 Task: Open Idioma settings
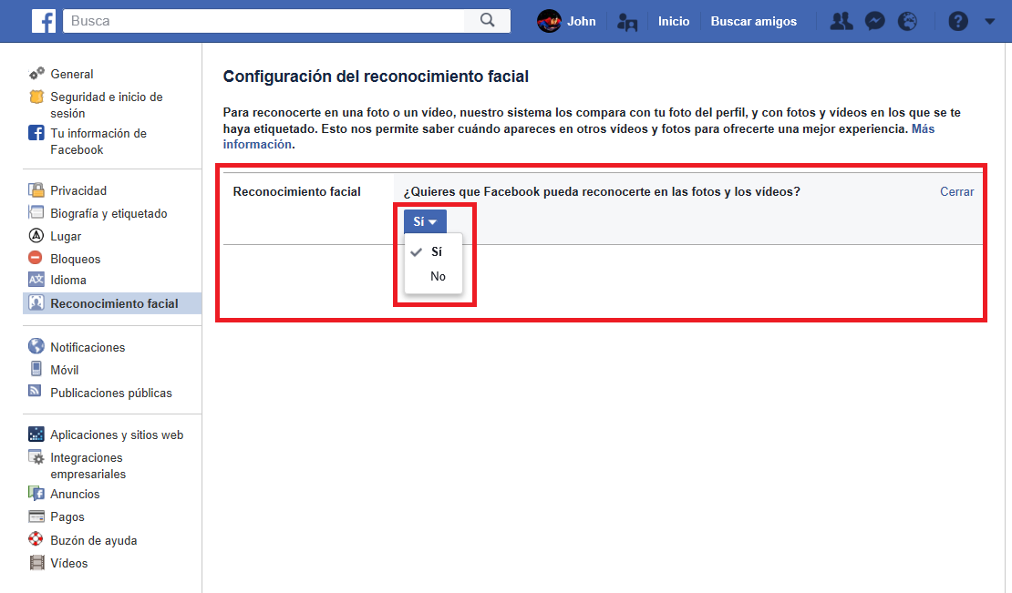coord(68,281)
